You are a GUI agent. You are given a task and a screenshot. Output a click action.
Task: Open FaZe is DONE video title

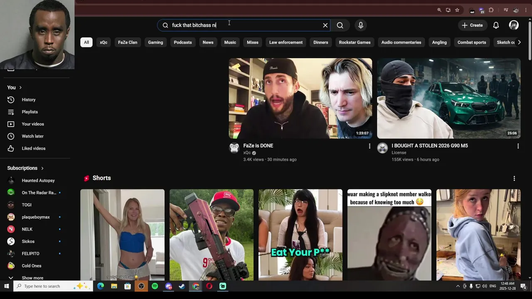point(258,146)
